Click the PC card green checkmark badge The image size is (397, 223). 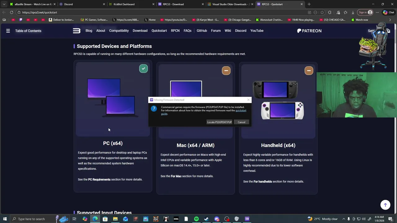pos(143,68)
